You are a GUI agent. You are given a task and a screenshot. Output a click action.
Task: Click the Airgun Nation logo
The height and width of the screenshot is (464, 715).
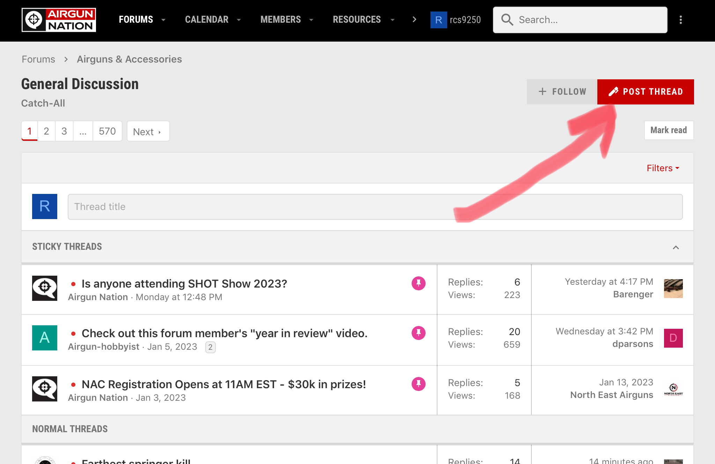click(x=59, y=20)
